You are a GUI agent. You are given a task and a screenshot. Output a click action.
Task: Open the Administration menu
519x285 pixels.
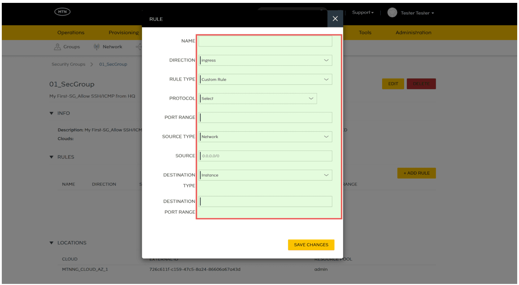[413, 32]
